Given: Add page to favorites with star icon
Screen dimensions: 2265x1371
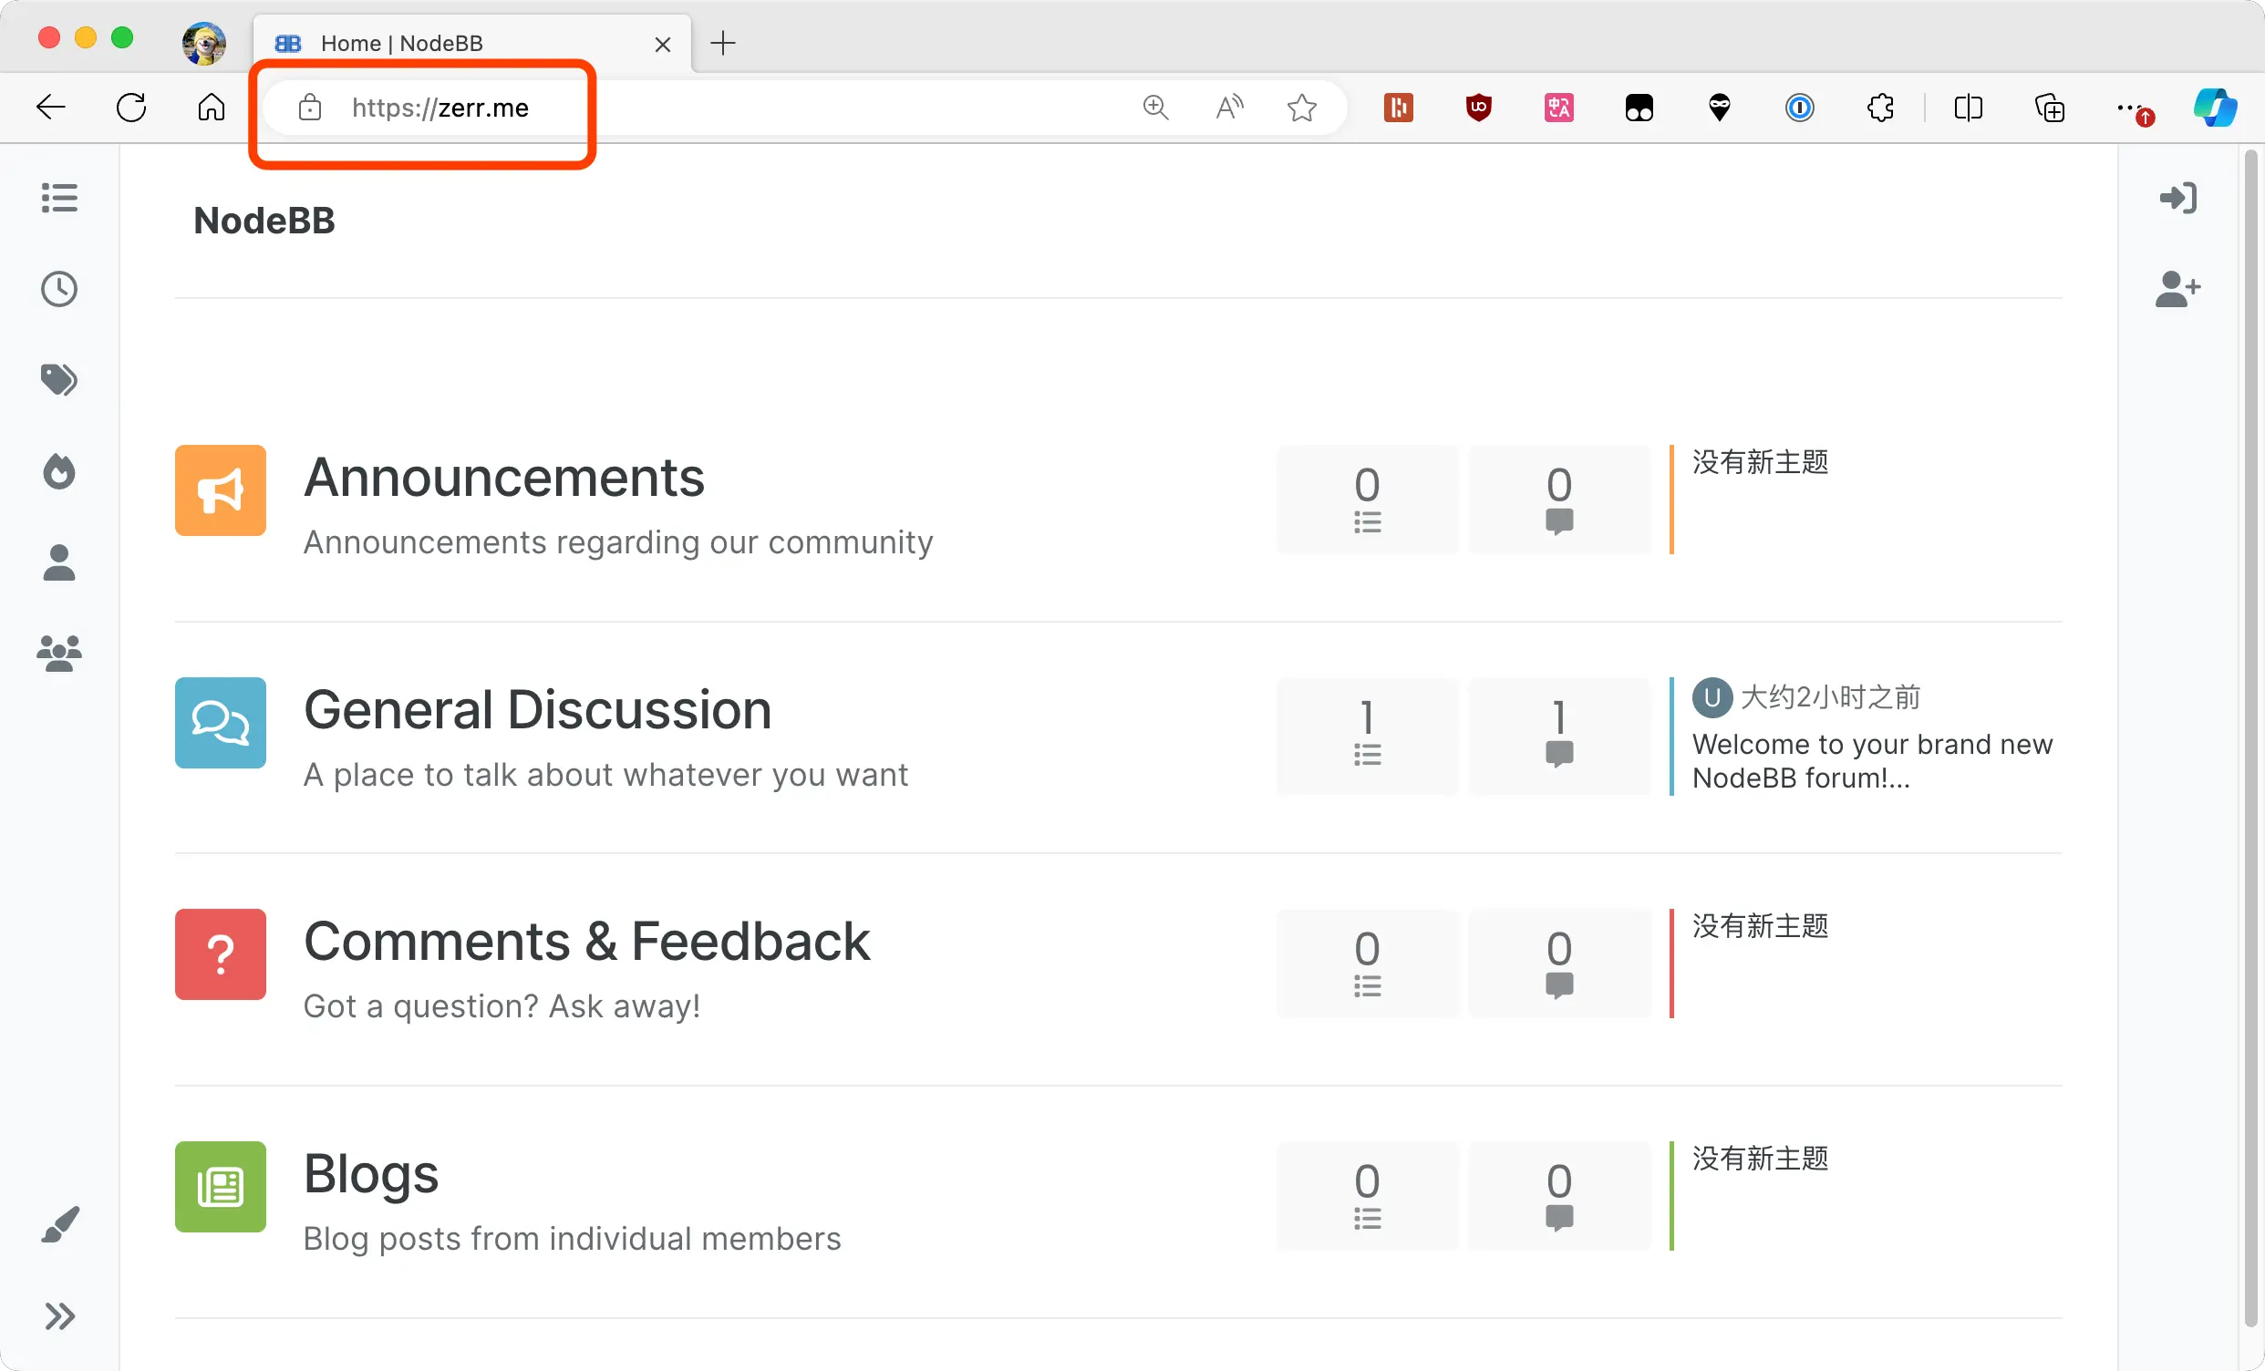Looking at the screenshot, I should click(x=1301, y=108).
